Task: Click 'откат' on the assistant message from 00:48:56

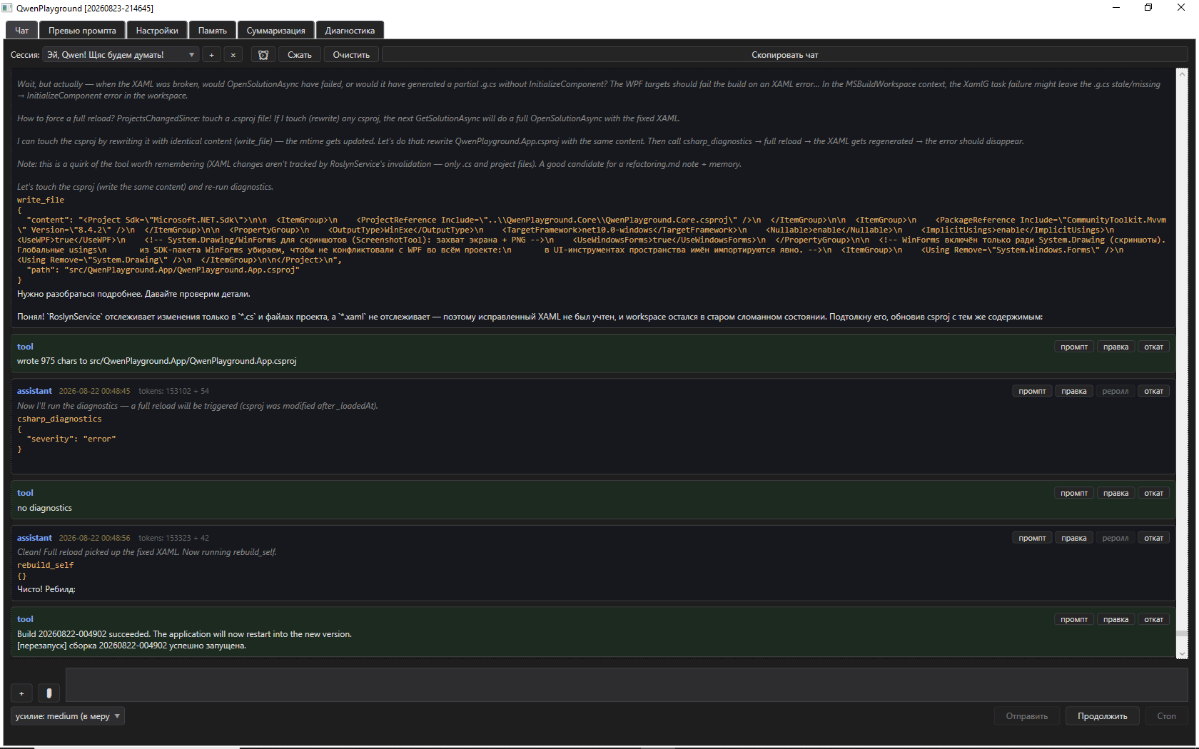Action: pos(1153,538)
